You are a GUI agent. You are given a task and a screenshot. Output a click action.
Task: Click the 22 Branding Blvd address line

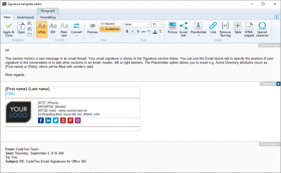[69, 114]
